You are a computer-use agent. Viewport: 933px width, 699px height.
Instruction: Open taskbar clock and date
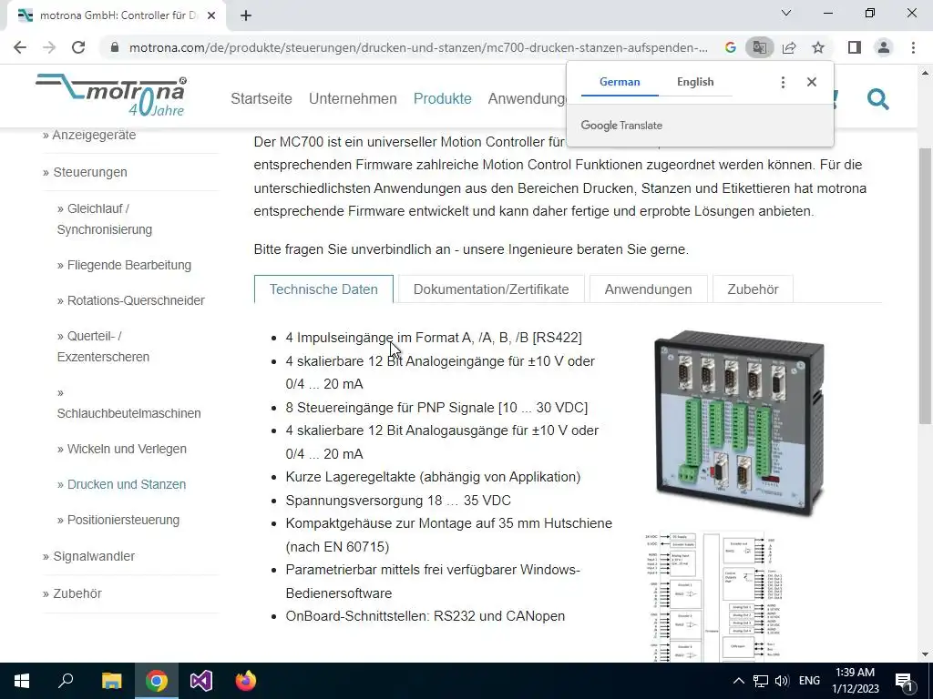[x=855, y=681]
